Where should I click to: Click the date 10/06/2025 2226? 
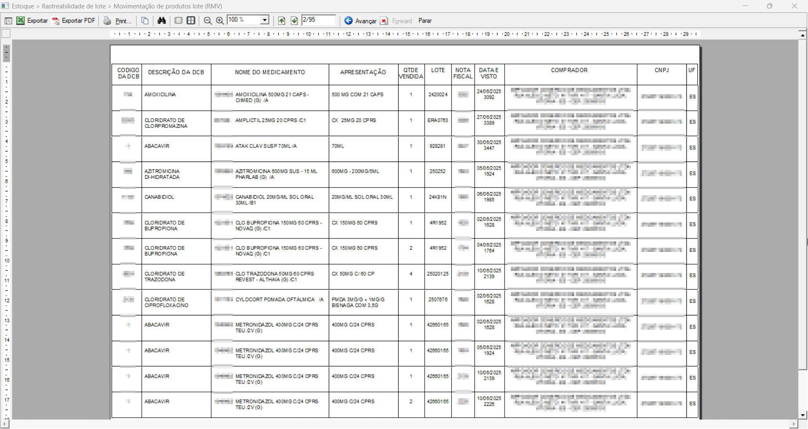489,401
